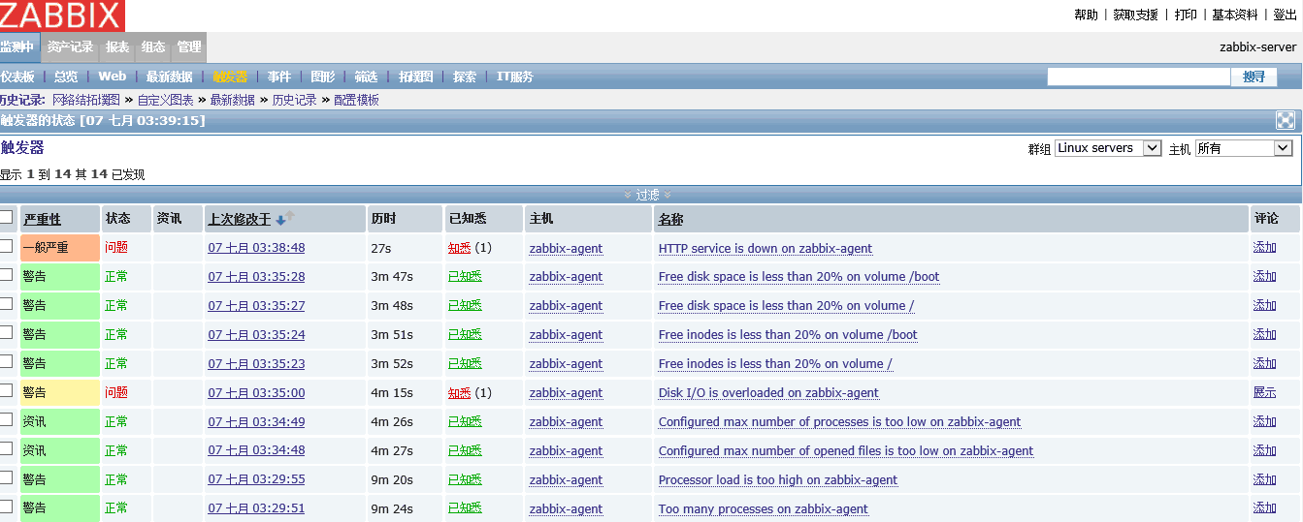Click the yellow 警告 severity cell for Disk I/O
Screen dimensions: 1303x522
point(59,392)
